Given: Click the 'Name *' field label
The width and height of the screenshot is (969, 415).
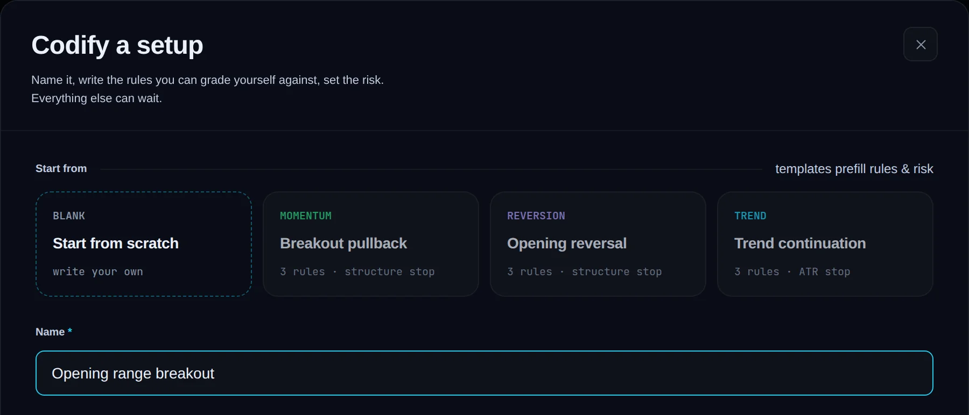Looking at the screenshot, I should click(x=54, y=332).
